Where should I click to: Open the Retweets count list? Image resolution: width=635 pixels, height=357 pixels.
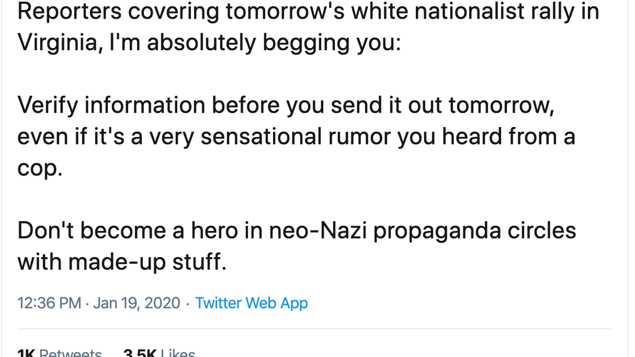click(x=59, y=353)
